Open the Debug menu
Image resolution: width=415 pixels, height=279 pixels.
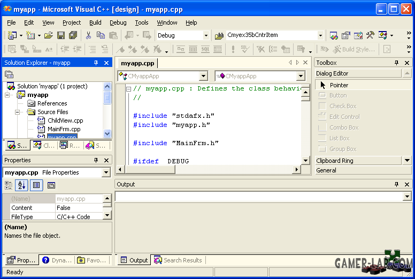point(118,22)
